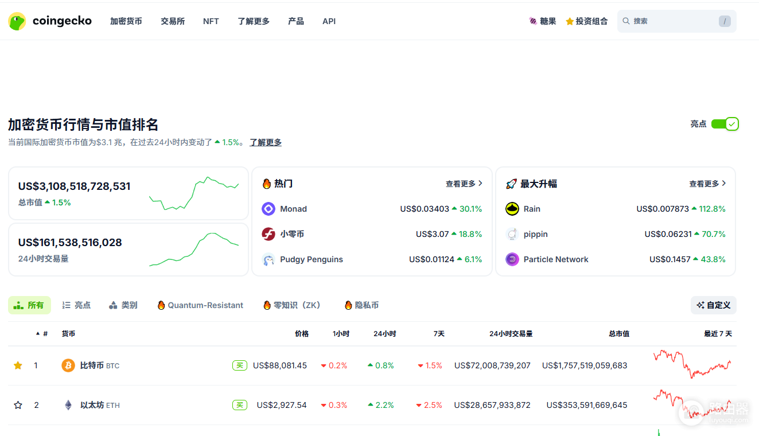
Task: Click the fire icon before Quantum-Resistant
Action: point(161,305)
